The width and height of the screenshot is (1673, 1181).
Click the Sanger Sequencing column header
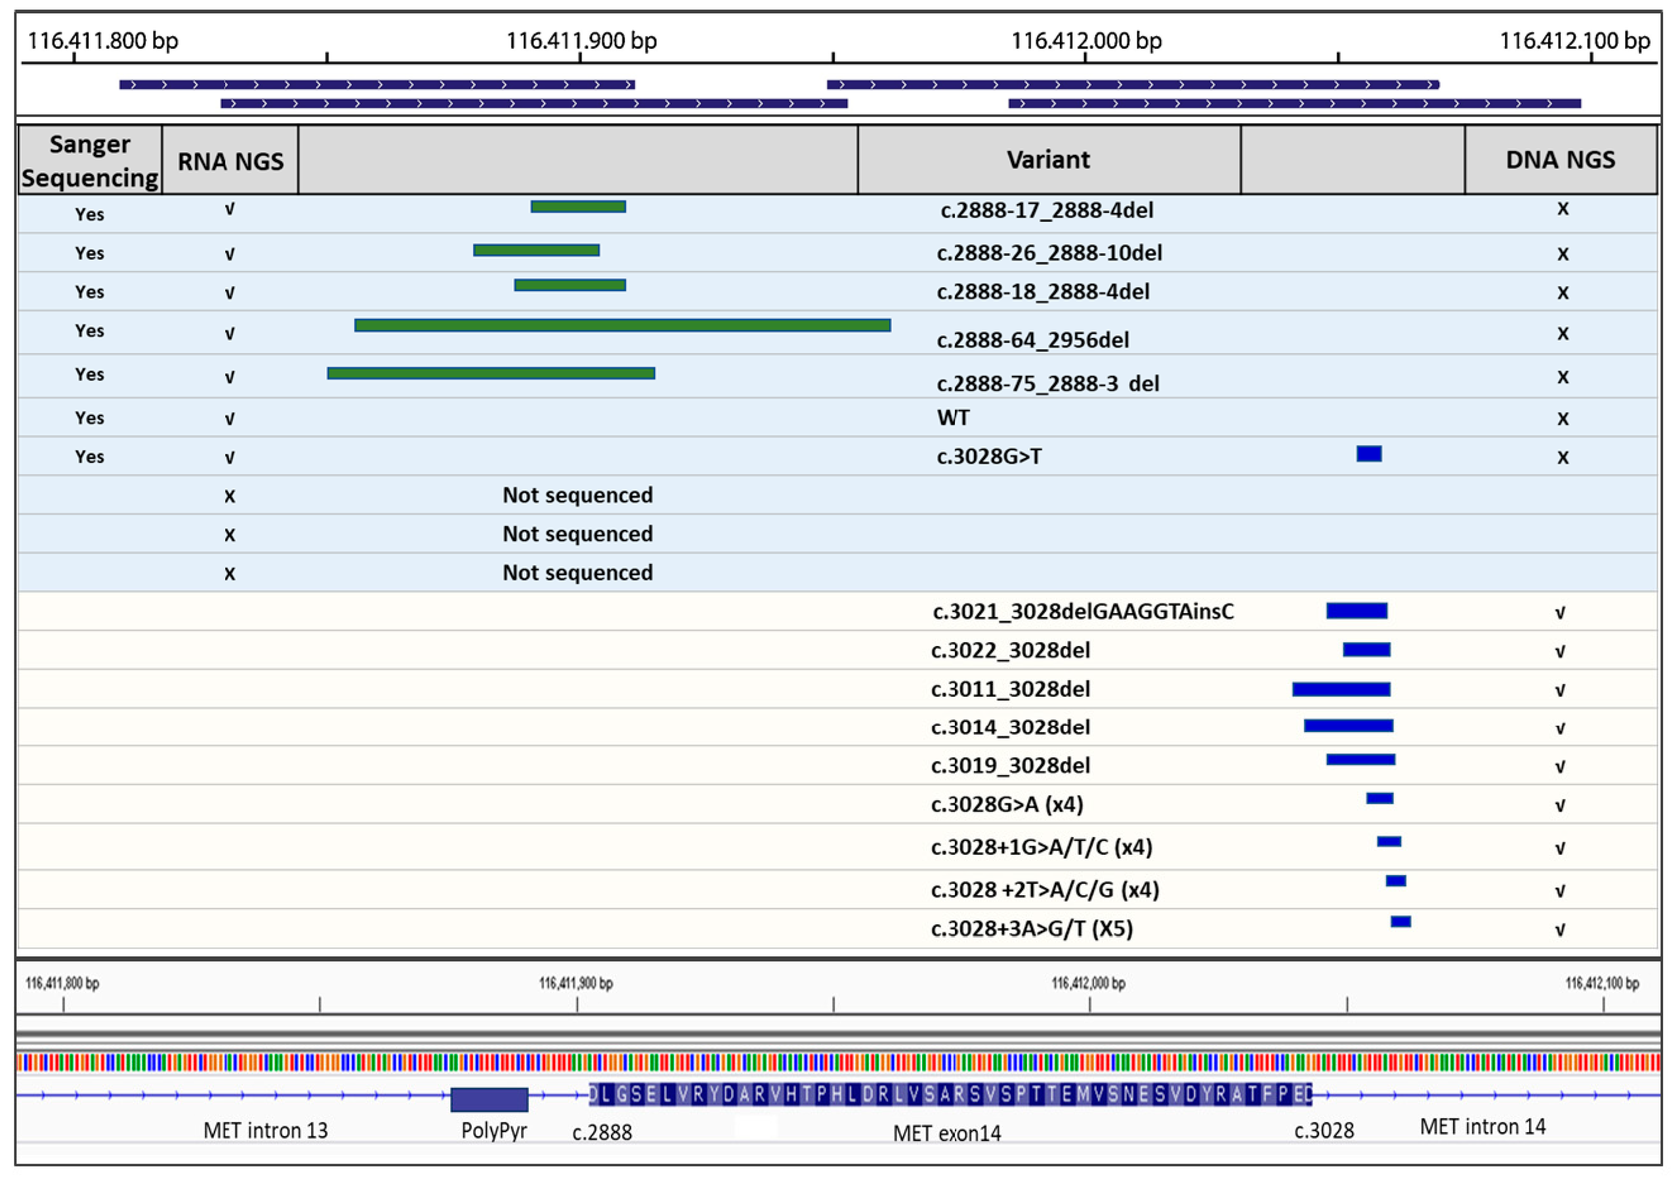[89, 160]
